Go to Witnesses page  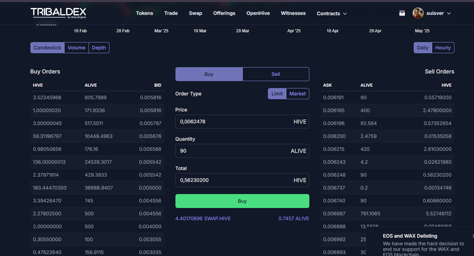pyautogui.click(x=293, y=14)
